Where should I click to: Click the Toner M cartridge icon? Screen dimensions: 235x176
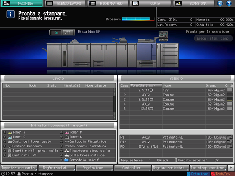pos(67,132)
